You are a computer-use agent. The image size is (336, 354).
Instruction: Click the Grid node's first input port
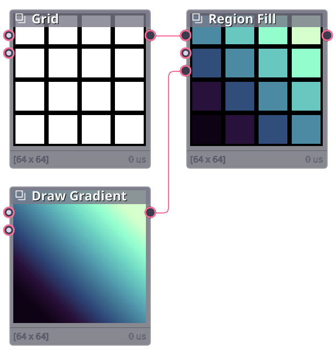[x=9, y=35]
